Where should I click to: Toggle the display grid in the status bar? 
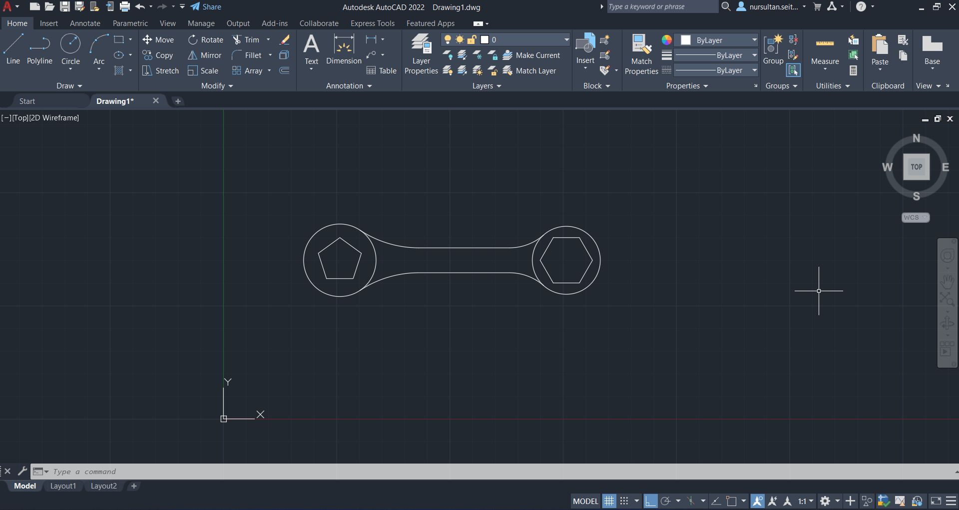tap(609, 501)
